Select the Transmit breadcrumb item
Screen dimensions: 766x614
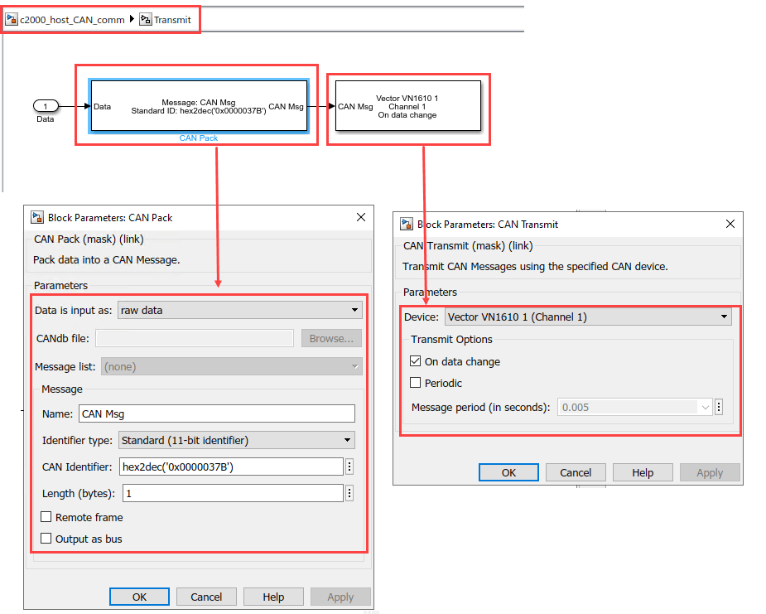tap(172, 18)
